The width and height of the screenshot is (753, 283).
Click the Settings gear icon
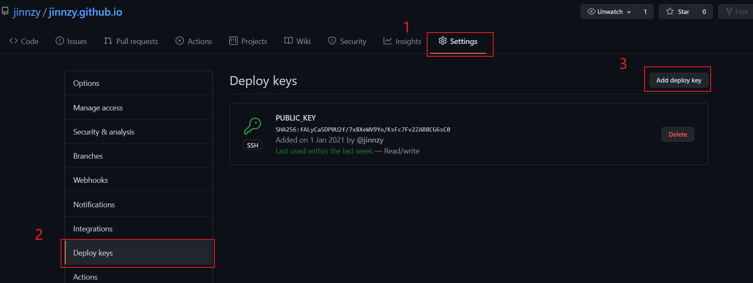pos(443,41)
